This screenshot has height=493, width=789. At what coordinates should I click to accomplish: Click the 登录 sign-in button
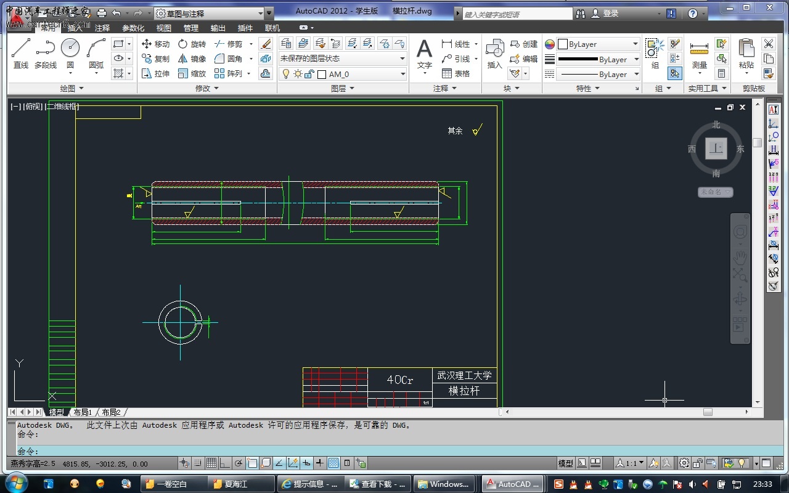[x=605, y=13]
